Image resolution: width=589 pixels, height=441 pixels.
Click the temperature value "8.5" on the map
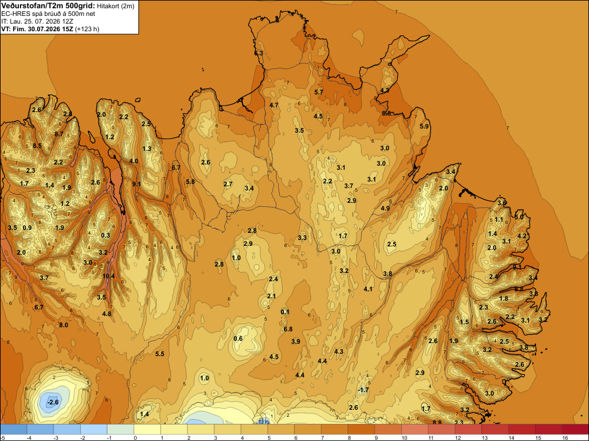click(x=37, y=146)
